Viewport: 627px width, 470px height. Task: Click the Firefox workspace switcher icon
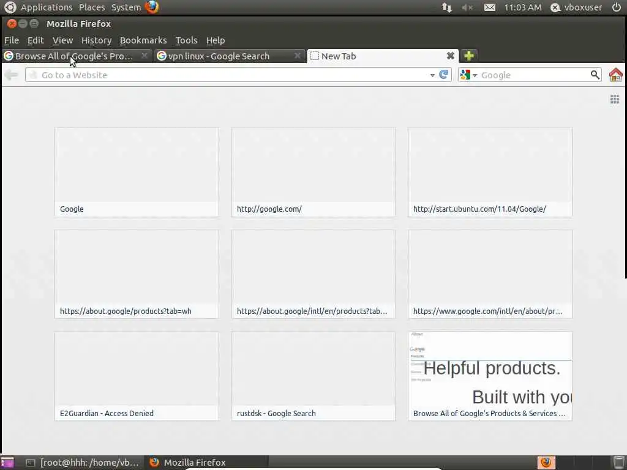click(546, 463)
